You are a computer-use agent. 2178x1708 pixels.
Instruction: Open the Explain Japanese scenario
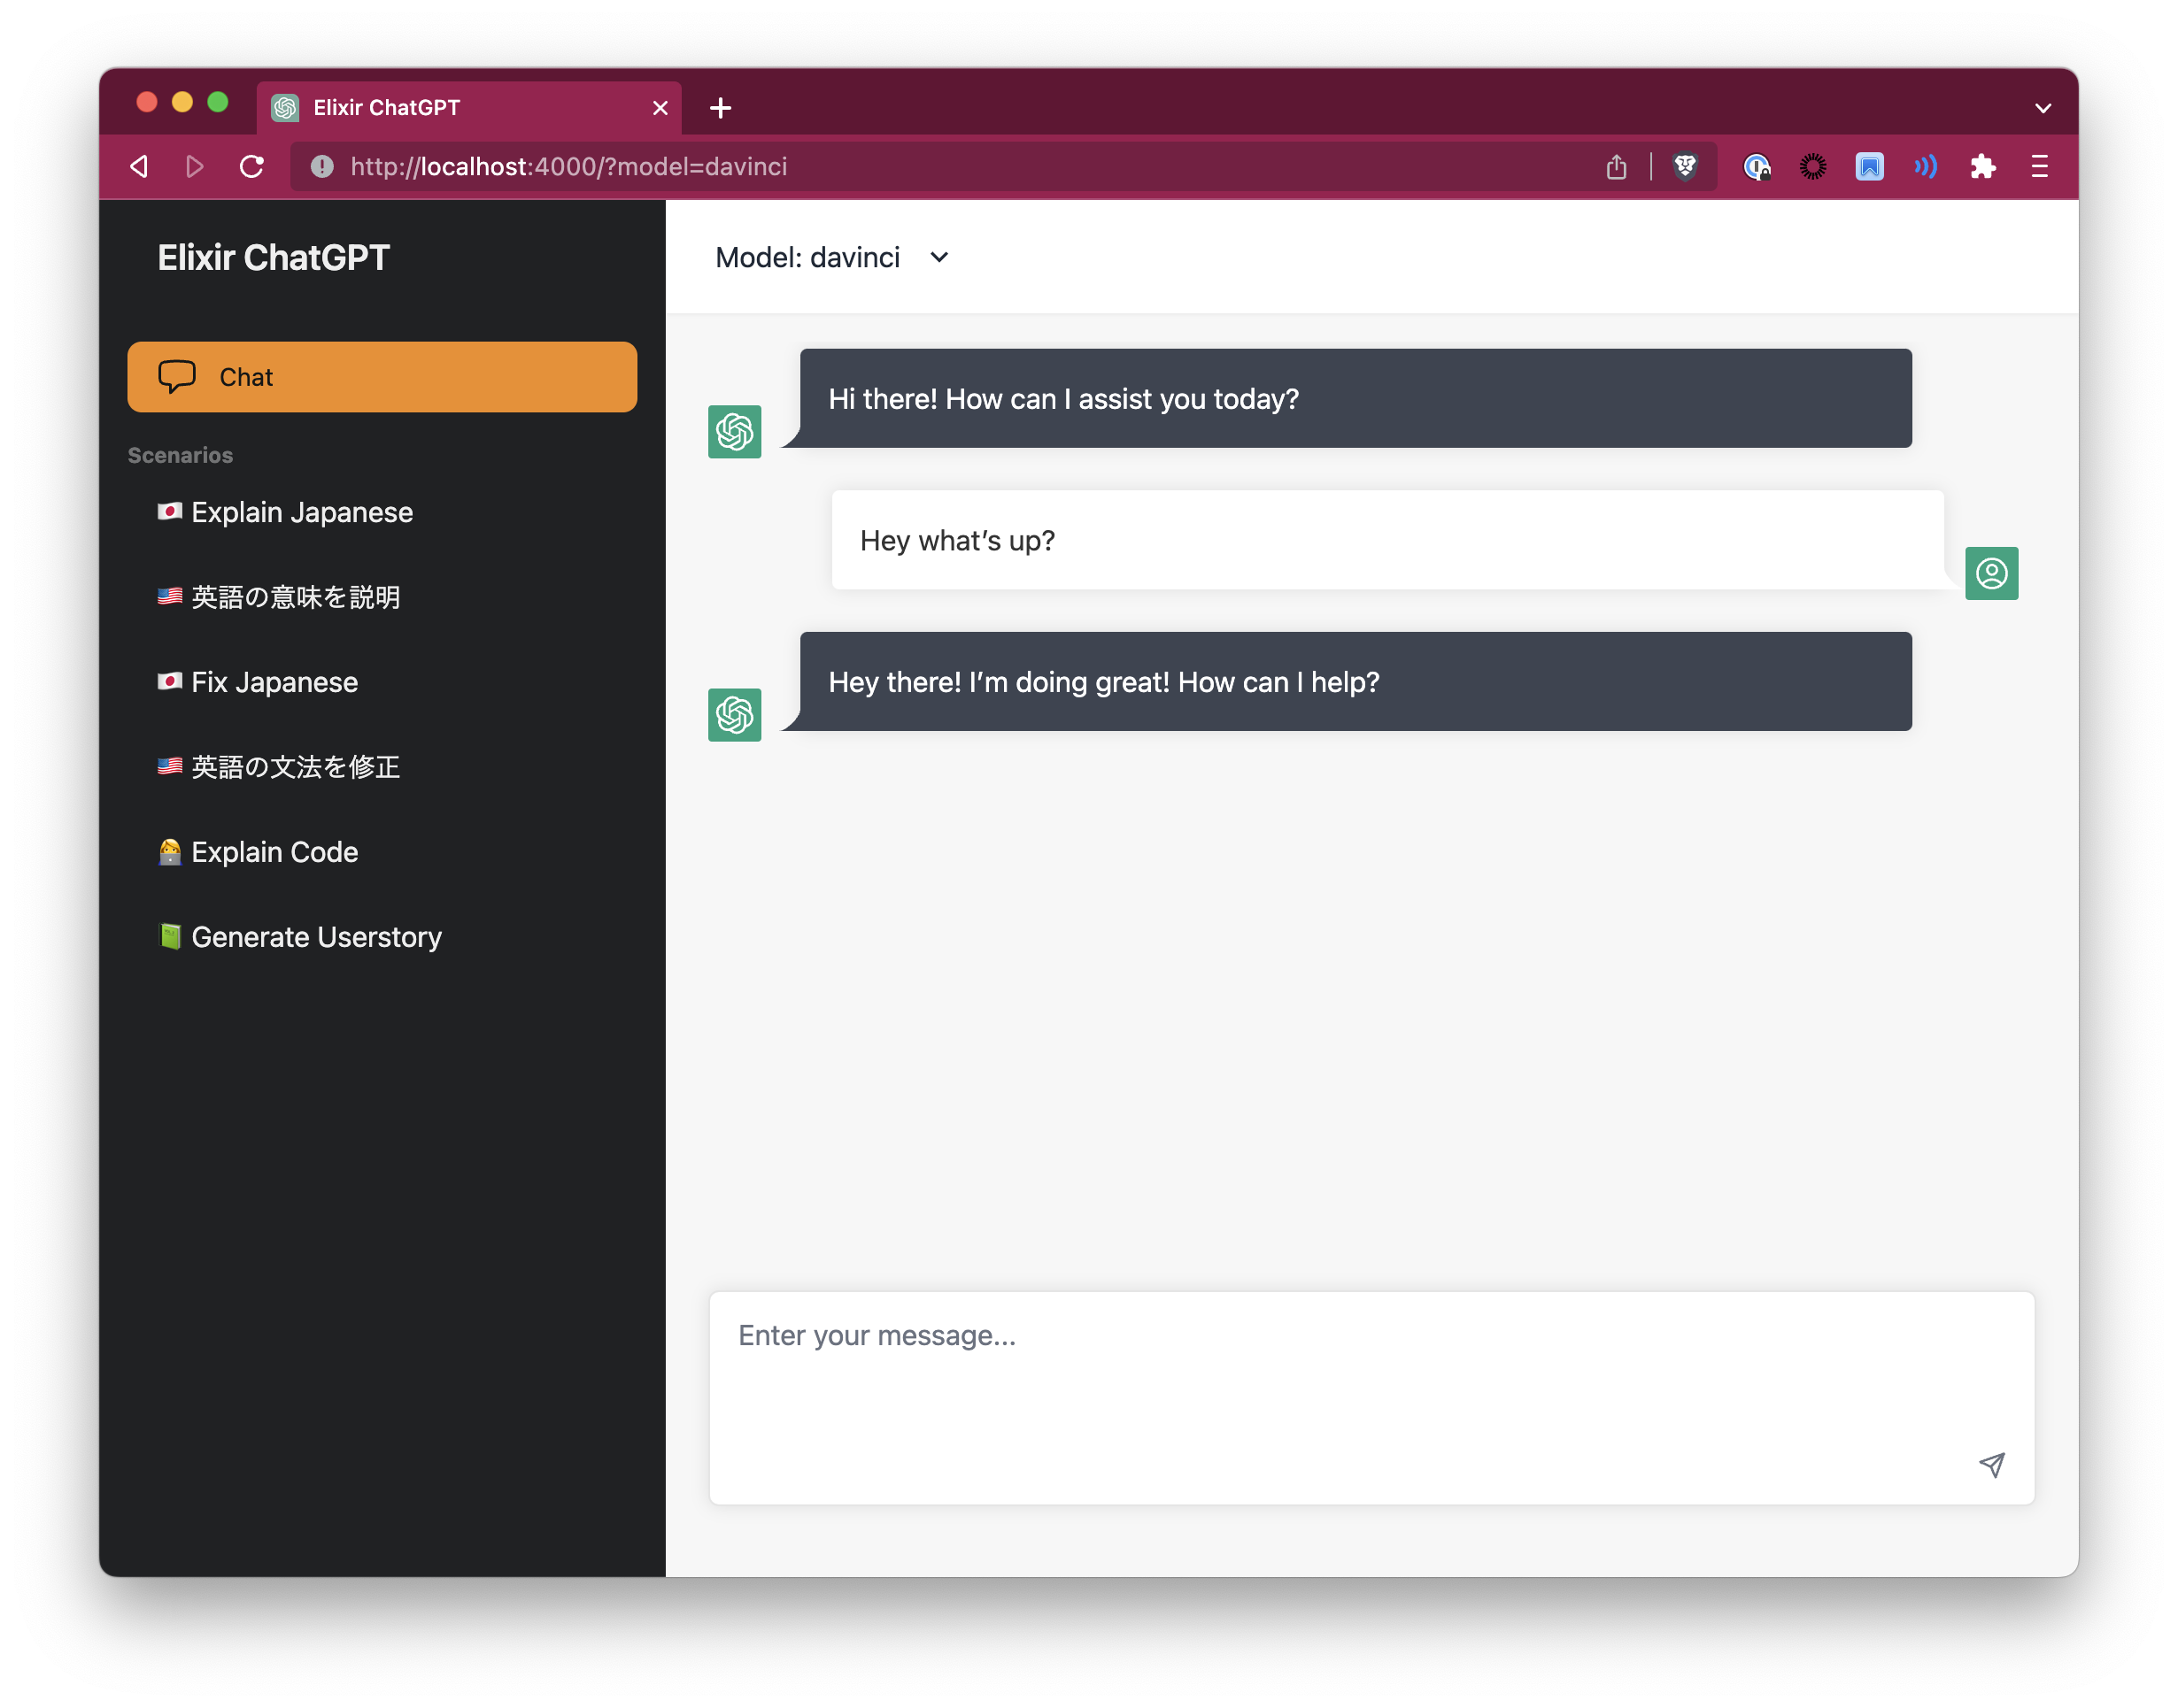(x=301, y=512)
